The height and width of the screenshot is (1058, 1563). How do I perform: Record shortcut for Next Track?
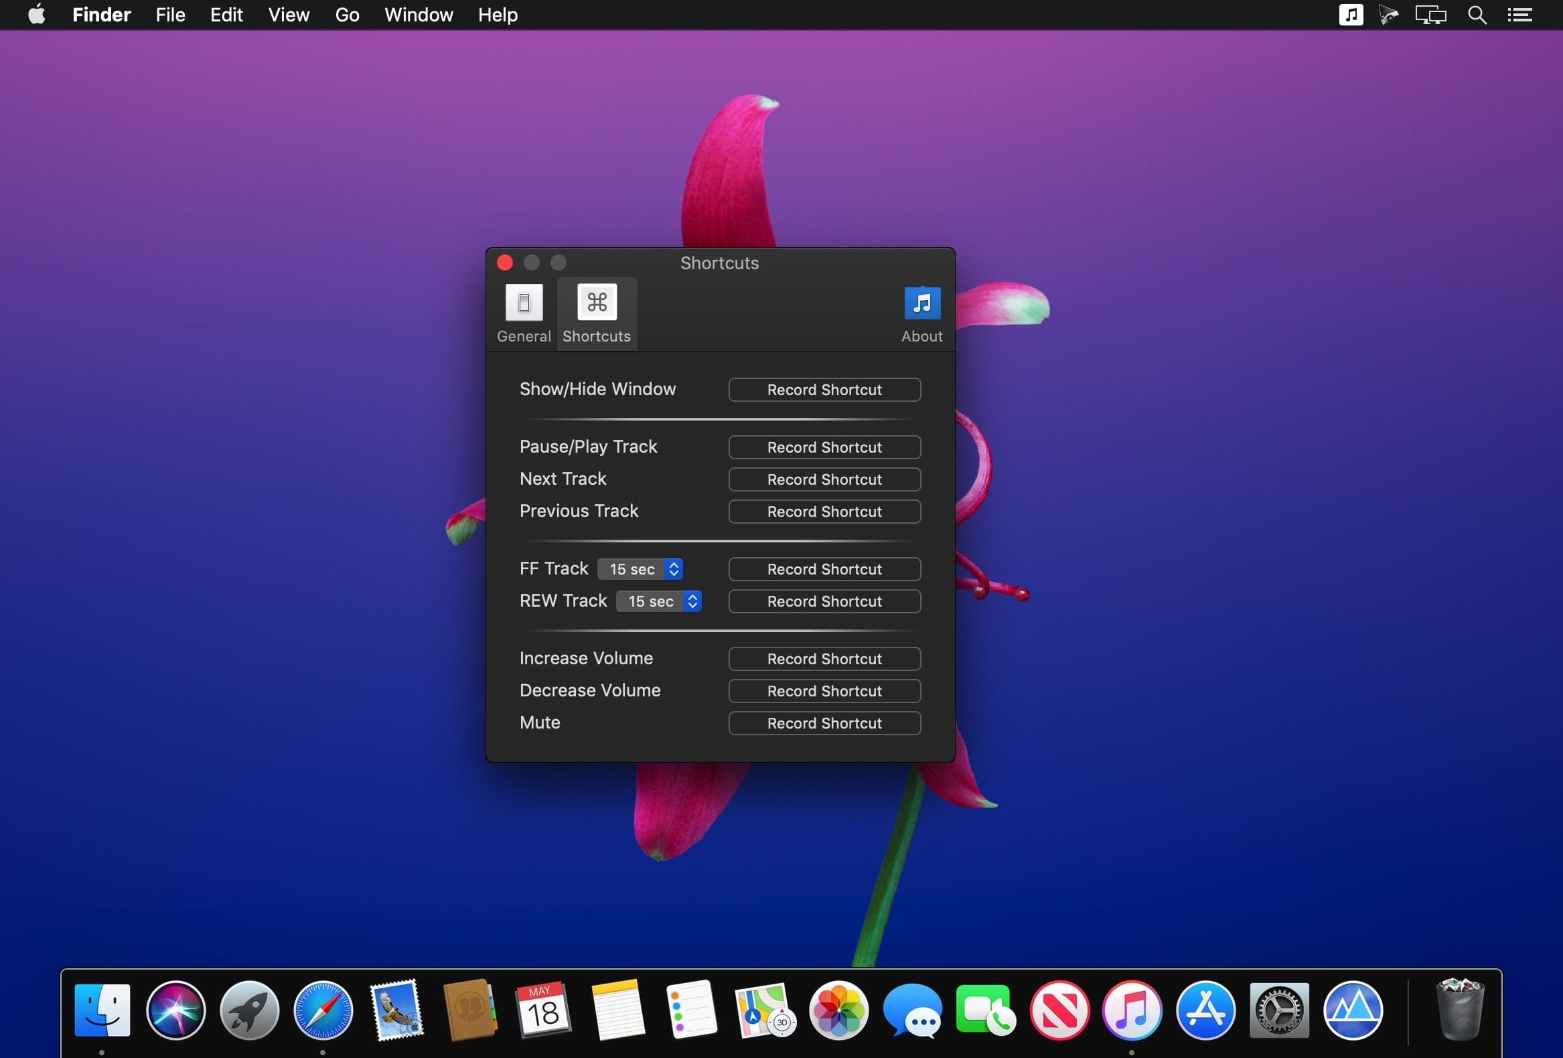pos(824,479)
